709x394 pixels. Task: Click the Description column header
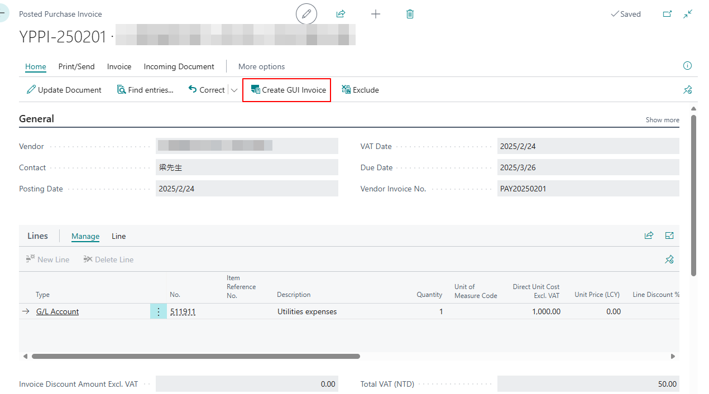(x=294, y=295)
